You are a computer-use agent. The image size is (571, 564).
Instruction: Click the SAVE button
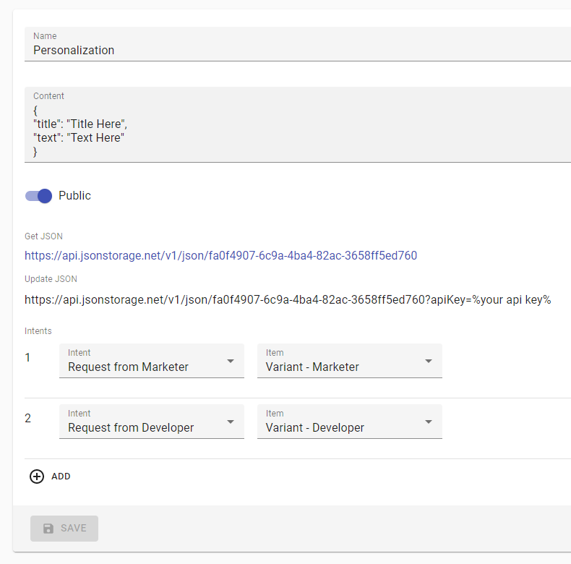(x=64, y=529)
